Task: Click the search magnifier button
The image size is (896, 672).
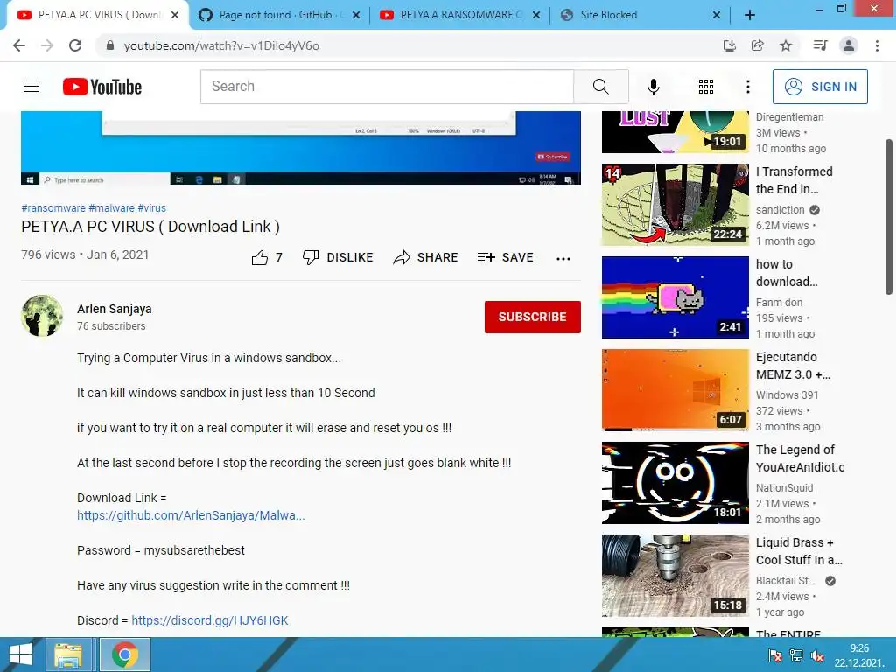Action: coord(600,87)
